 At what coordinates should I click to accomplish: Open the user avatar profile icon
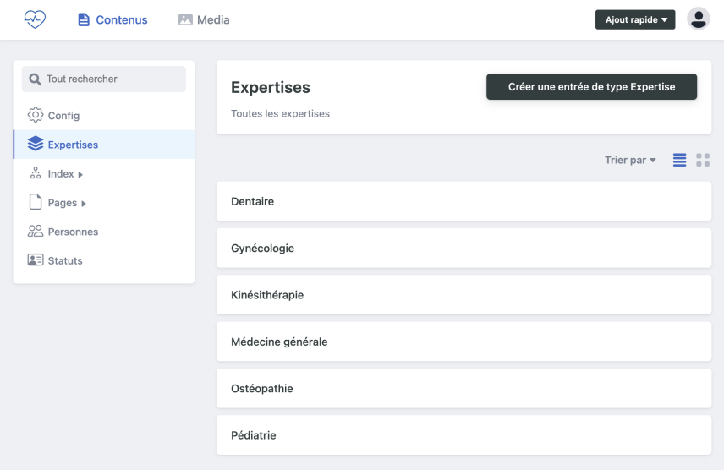click(x=699, y=19)
